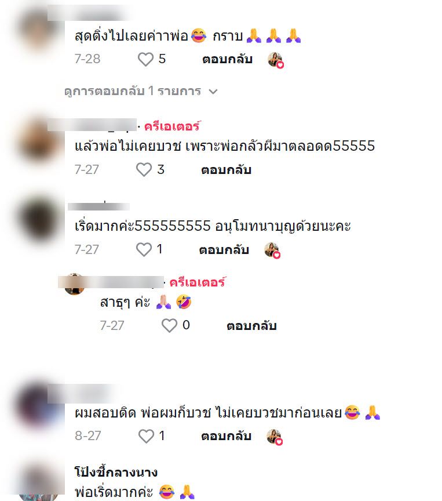The width and height of the screenshot is (442, 501).
Task: Like the creator's comment about พ่อกลัวผี
Action: (x=144, y=169)
